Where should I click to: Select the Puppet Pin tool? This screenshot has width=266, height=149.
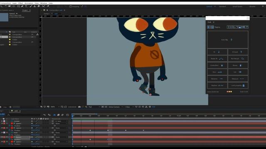point(48,6)
